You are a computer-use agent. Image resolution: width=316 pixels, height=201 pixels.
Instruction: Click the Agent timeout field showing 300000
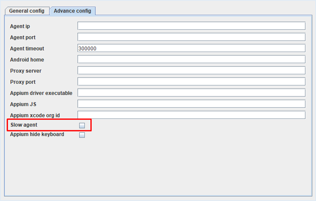tap(191, 48)
